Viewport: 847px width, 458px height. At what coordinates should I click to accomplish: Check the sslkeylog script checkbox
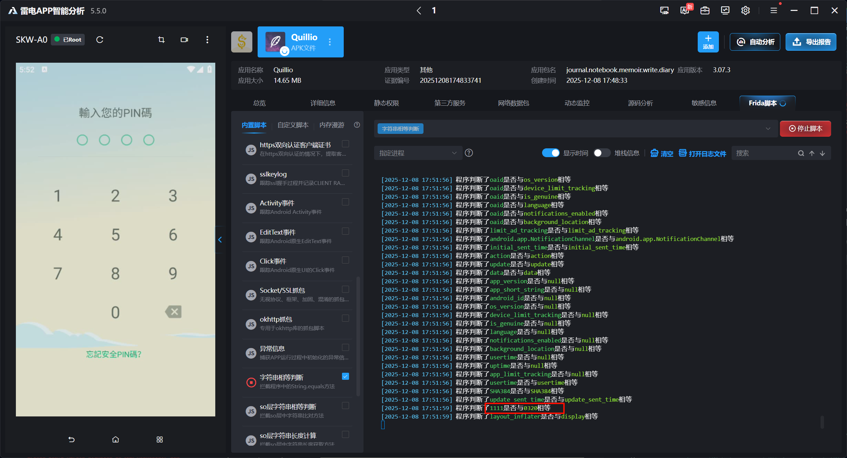(x=346, y=173)
